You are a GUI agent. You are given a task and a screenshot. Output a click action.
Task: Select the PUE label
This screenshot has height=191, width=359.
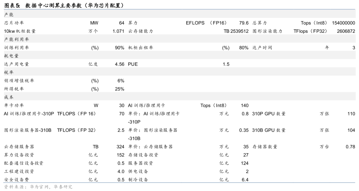(x=133, y=64)
